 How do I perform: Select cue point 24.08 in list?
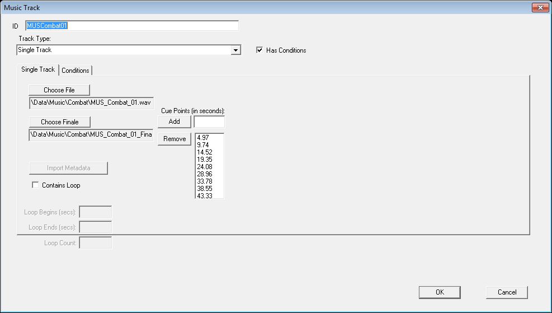(x=210, y=167)
